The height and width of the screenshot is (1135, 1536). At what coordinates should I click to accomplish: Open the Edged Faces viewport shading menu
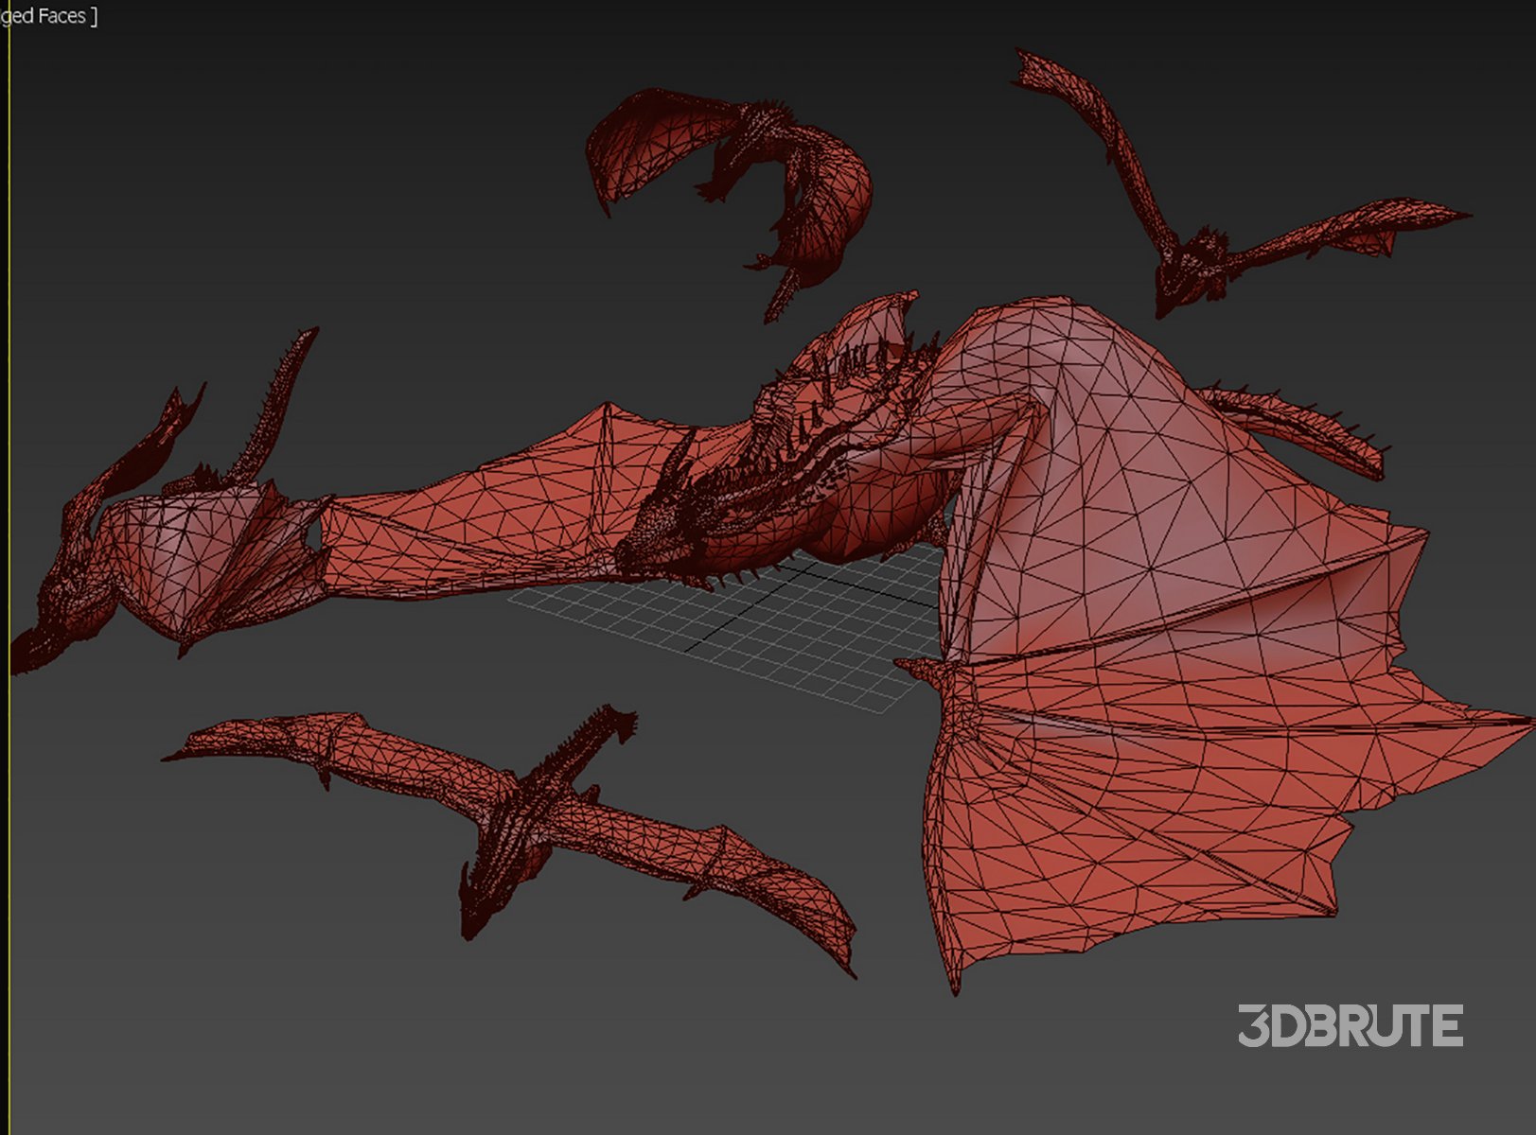click(49, 16)
